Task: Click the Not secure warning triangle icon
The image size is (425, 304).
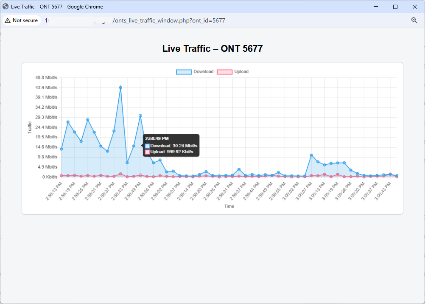Action: point(7,20)
